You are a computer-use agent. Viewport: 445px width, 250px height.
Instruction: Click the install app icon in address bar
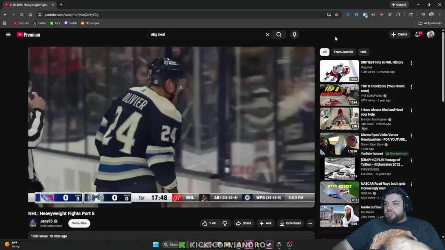pyautogui.click(x=329, y=15)
